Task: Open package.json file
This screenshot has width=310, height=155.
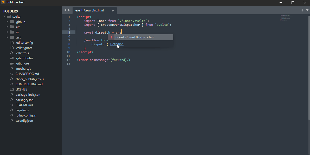Action: coord(24,100)
